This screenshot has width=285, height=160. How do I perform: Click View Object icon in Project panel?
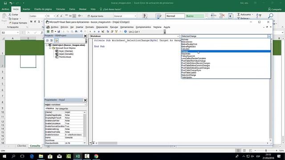click(x=52, y=40)
